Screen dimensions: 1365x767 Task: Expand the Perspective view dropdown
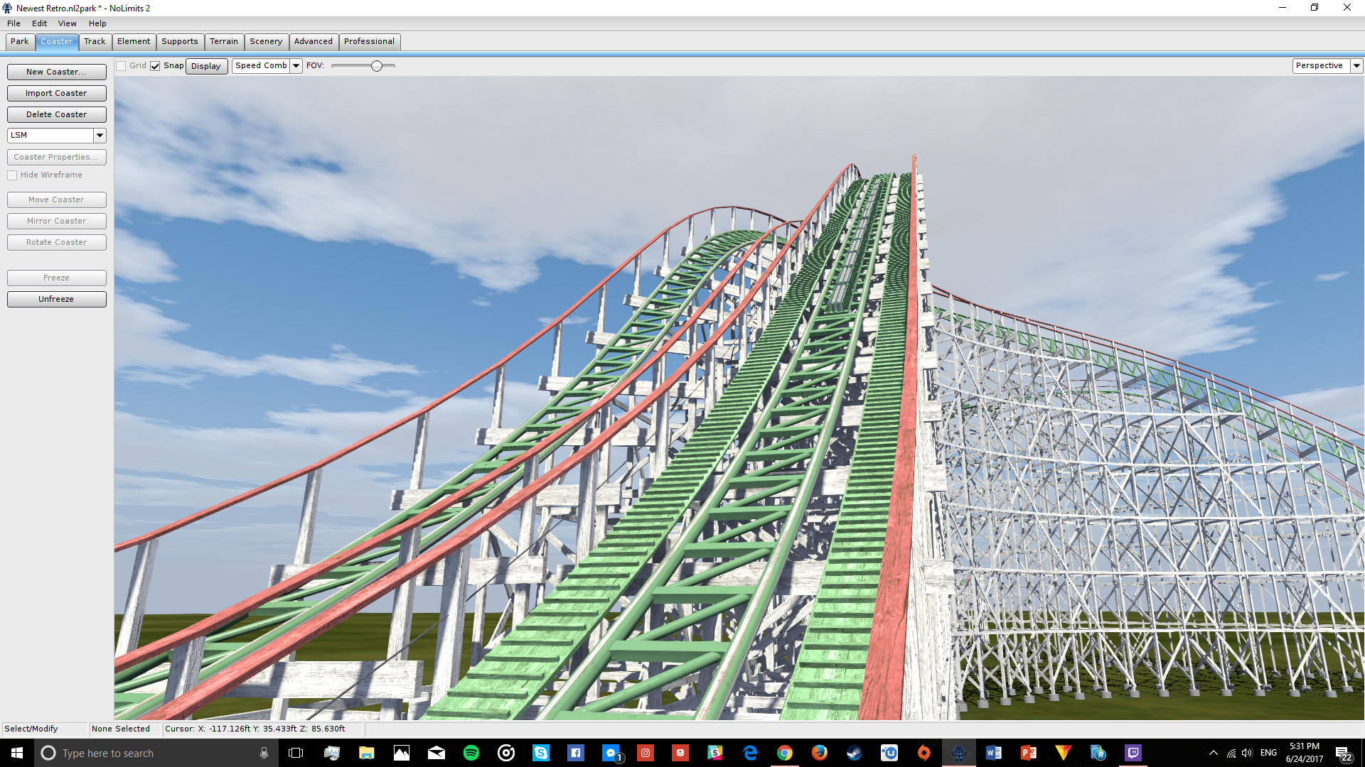point(1356,66)
